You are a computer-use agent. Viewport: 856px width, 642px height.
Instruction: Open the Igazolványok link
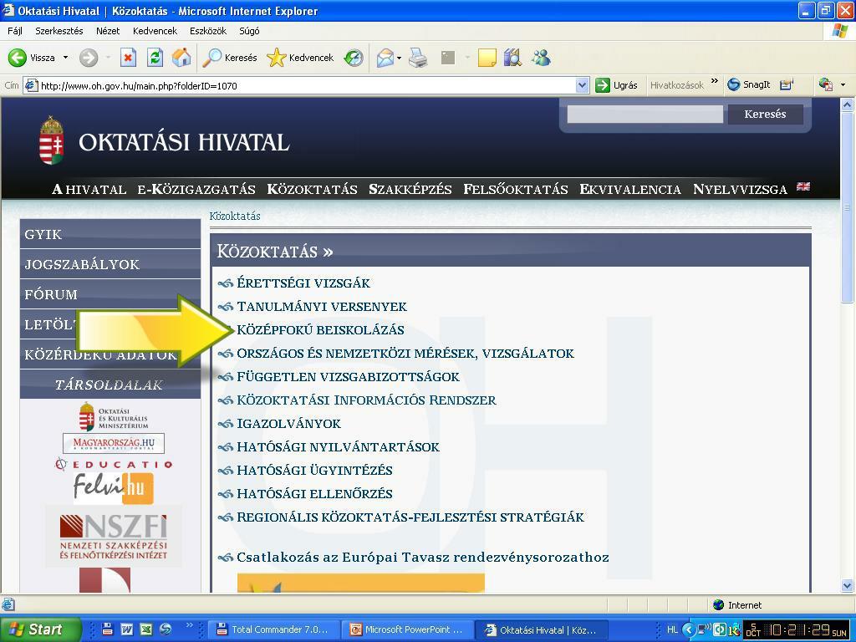[288, 424]
